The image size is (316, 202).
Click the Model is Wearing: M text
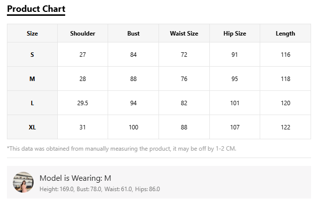pos(76,178)
